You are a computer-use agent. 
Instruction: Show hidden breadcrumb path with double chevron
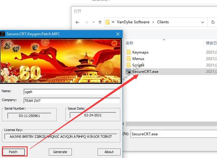click(x=113, y=22)
